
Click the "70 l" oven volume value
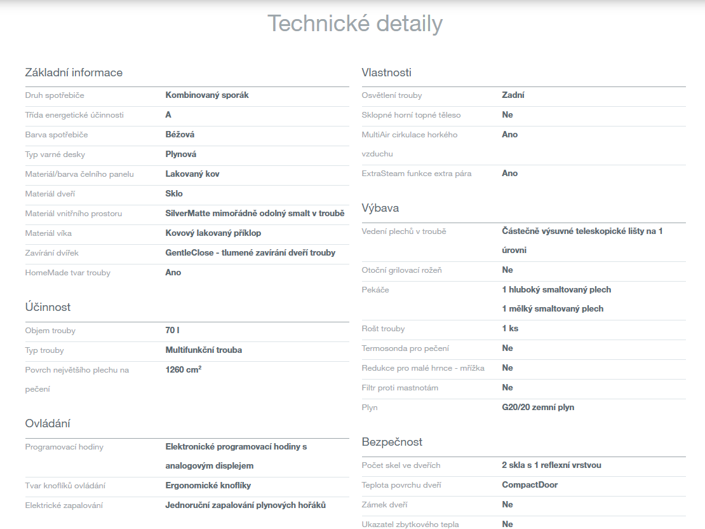pos(172,331)
